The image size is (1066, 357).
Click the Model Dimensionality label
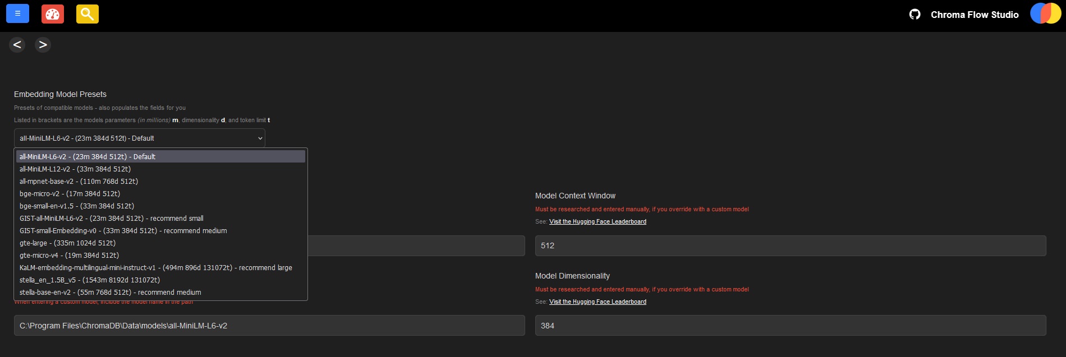572,276
